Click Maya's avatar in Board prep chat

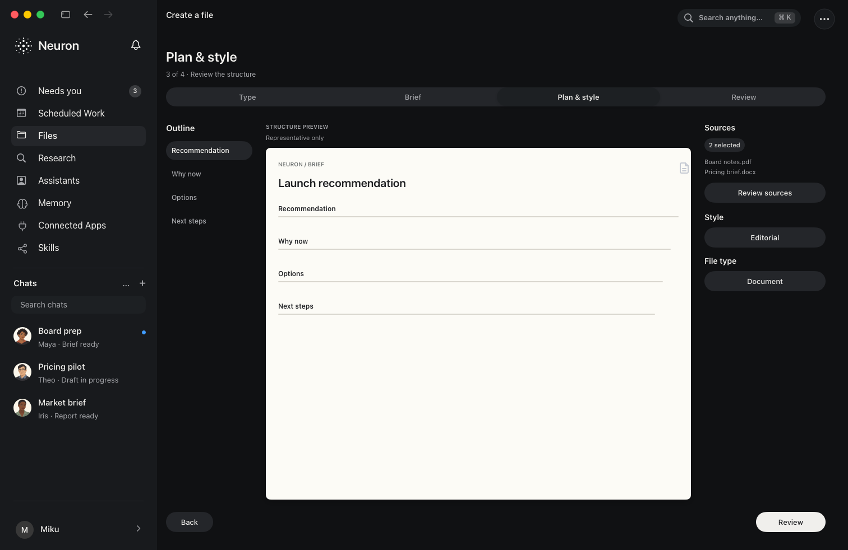(x=22, y=336)
